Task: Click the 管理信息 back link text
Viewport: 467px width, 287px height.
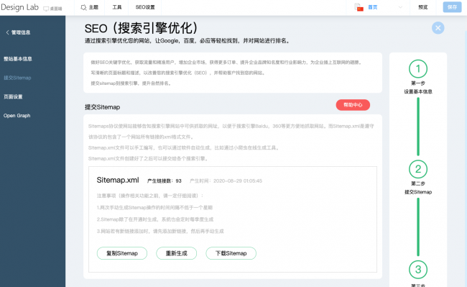Action: click(21, 32)
